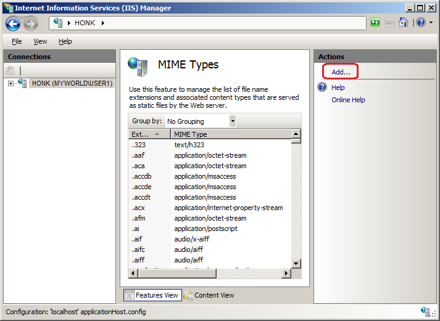Open the View menu

pos(40,41)
